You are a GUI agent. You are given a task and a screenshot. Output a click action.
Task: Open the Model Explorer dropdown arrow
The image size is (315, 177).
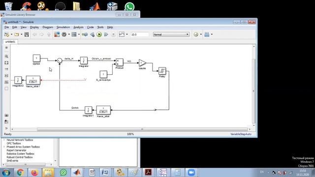tap(79, 34)
